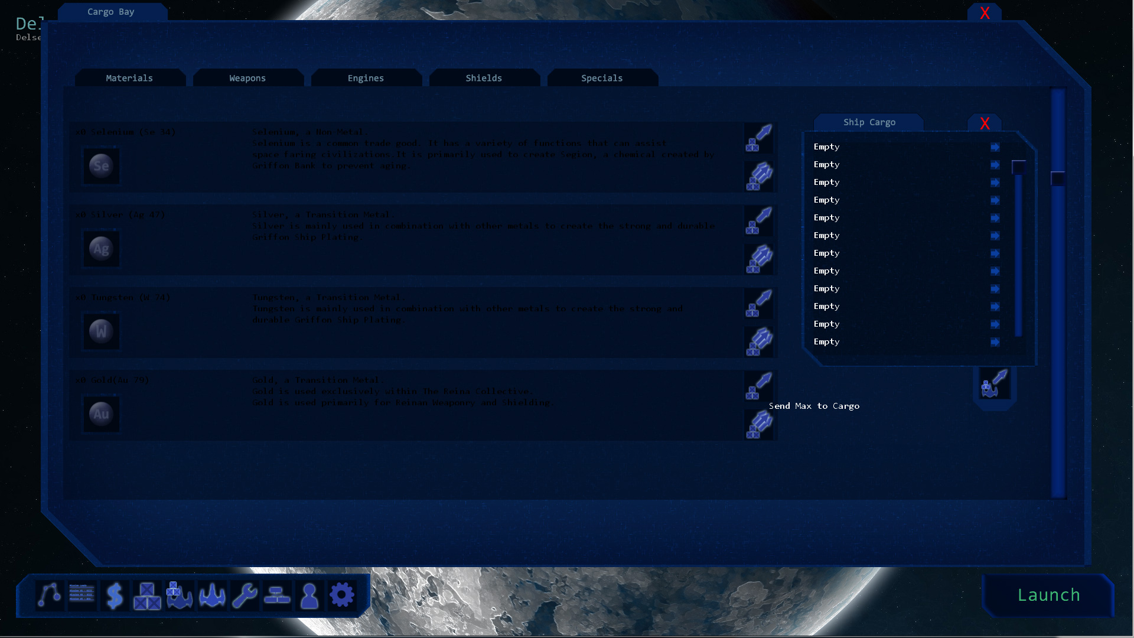Switch to the Specials tab
Image resolution: width=1134 pixels, height=638 pixels.
pyautogui.click(x=602, y=78)
